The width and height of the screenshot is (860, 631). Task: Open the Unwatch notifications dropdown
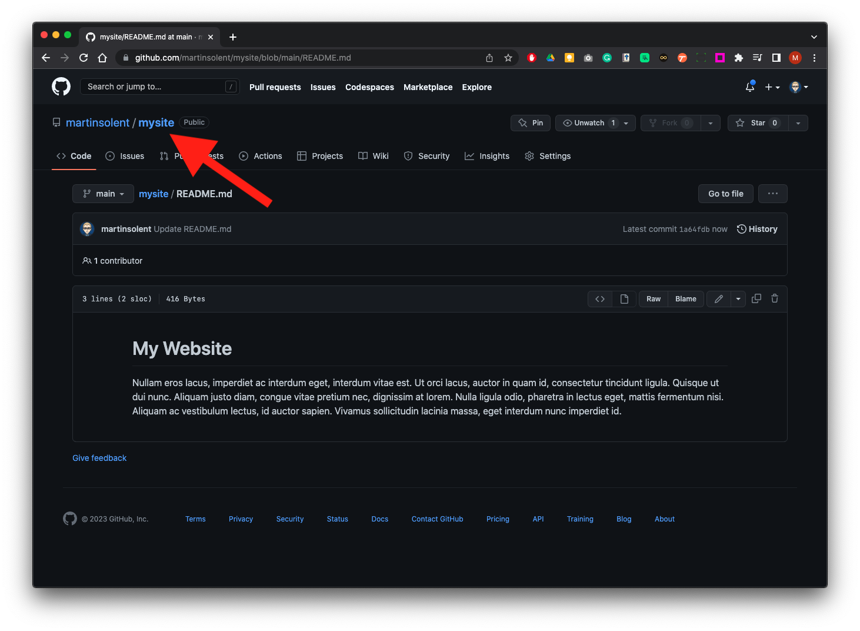tap(595, 123)
